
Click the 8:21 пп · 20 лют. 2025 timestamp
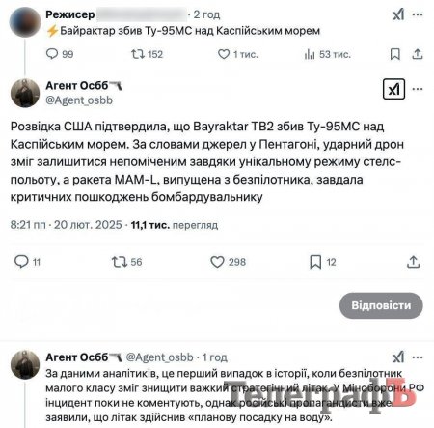[66, 225]
